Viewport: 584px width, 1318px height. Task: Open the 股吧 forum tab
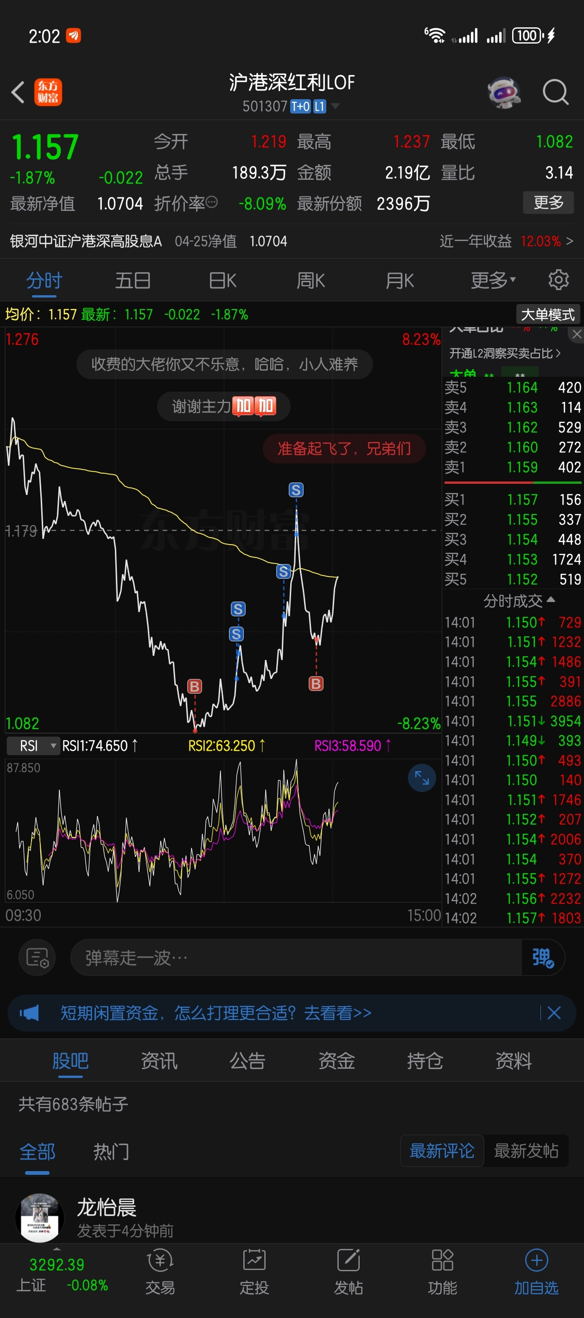[x=70, y=1061]
